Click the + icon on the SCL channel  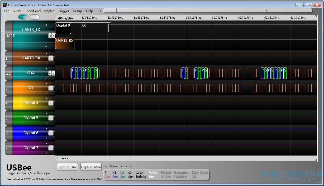tap(46, 93)
